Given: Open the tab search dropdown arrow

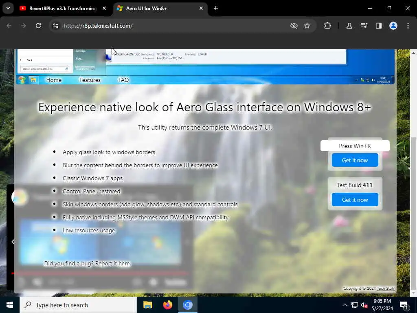Looking at the screenshot, I should (x=8, y=8).
